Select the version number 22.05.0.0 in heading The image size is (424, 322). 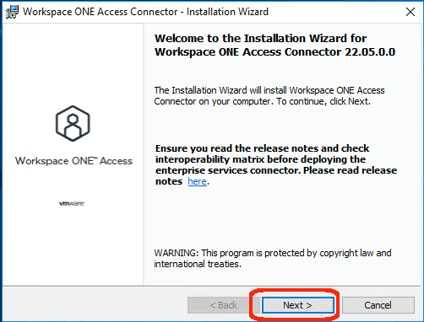coord(370,52)
